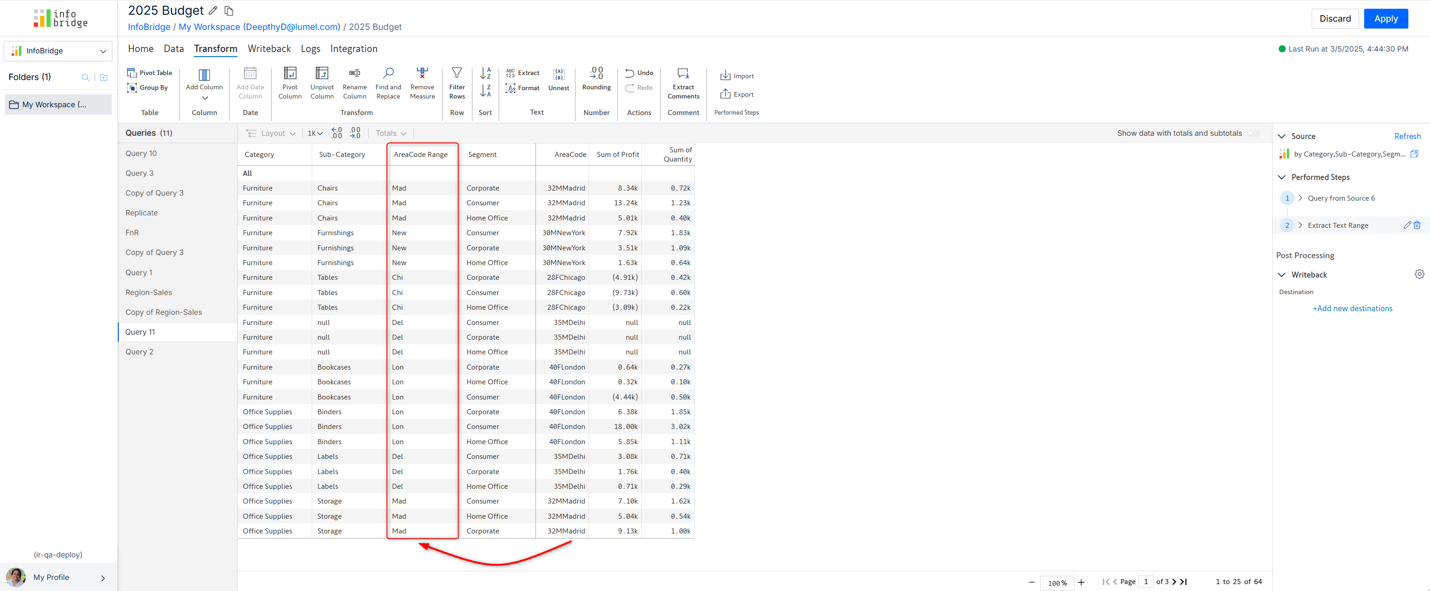Edit the 2025 Budget title pencil
The image size is (1430, 591).
(213, 11)
